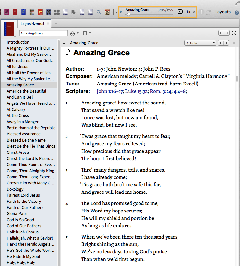This screenshot has height=266, width=240.
Task: Select Doxology in contents list
Action: pyautogui.click(x=15, y=189)
